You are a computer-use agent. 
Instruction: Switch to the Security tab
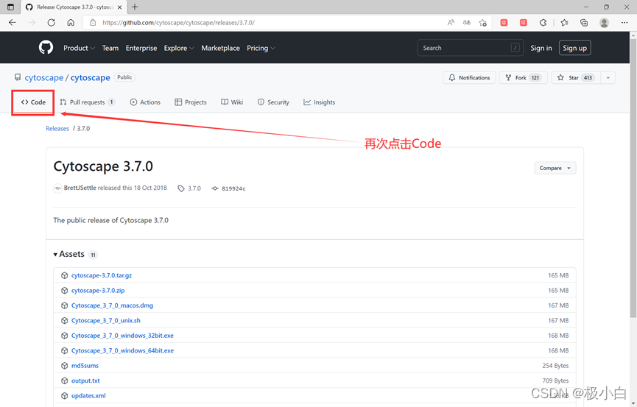[273, 102]
